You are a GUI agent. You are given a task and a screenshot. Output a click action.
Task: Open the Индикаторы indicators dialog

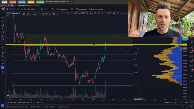click(62, 9)
